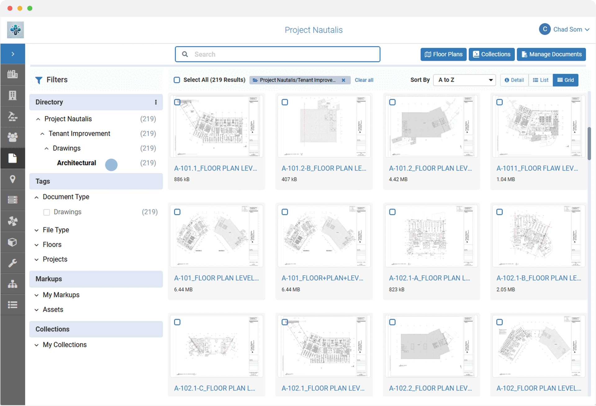The width and height of the screenshot is (596, 406).
Task: Open the Location pin sidebar panel
Action: [x=13, y=179]
